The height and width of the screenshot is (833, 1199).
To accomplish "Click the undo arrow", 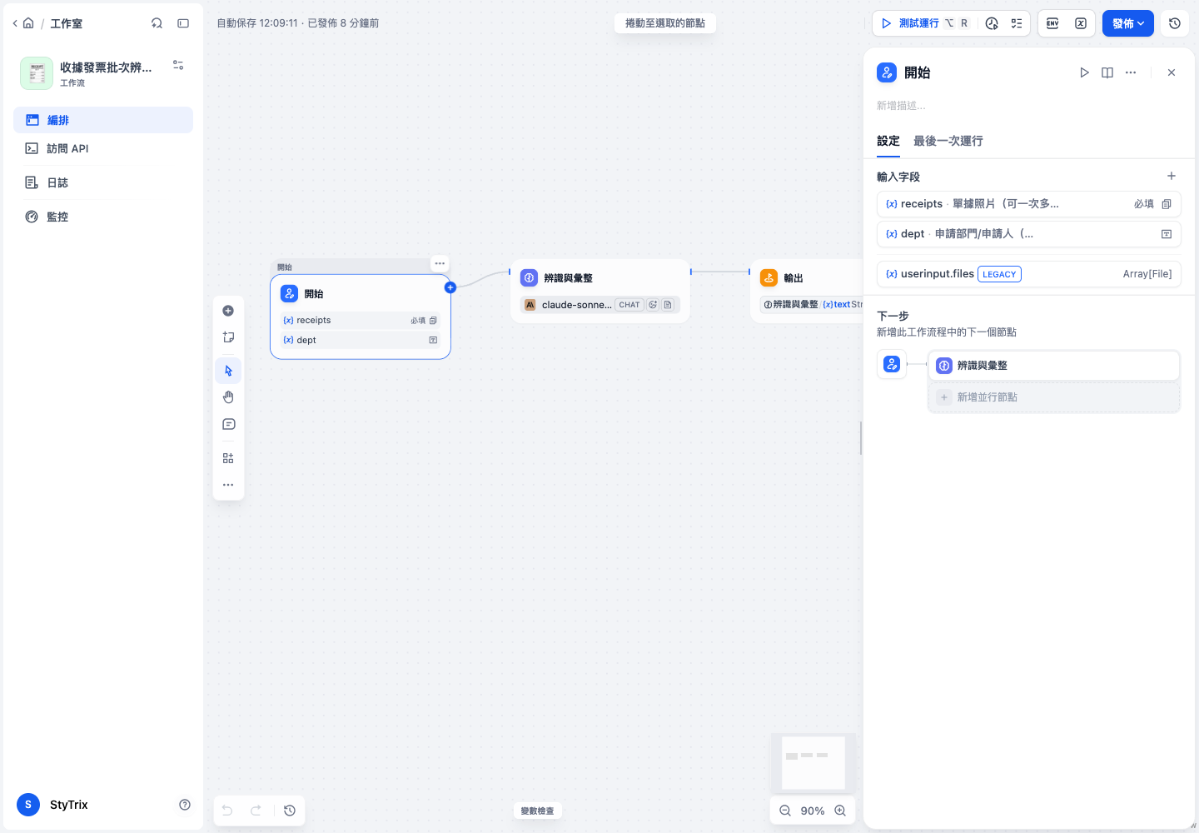I will [x=227, y=811].
